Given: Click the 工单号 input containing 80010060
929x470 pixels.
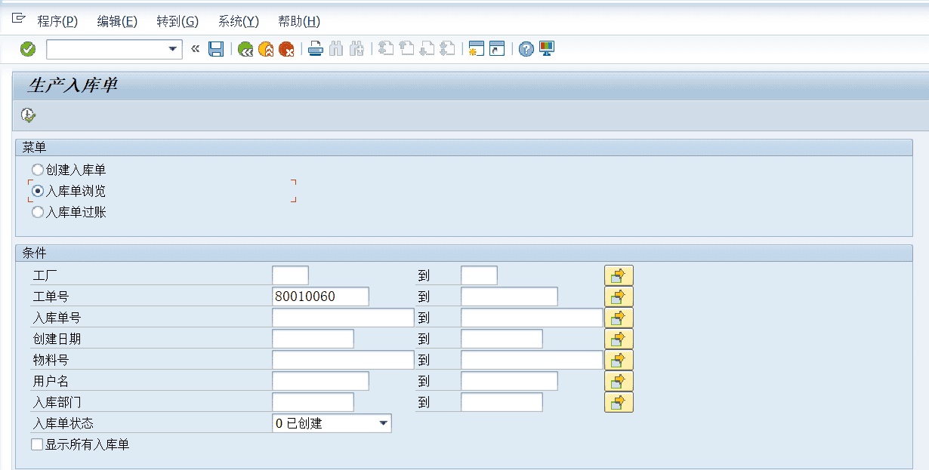Looking at the screenshot, I should [319, 296].
